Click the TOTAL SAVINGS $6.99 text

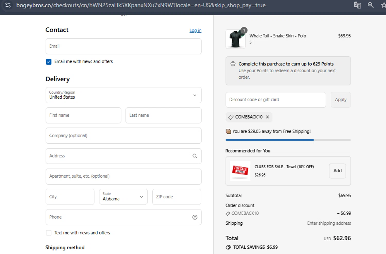tap(255, 247)
